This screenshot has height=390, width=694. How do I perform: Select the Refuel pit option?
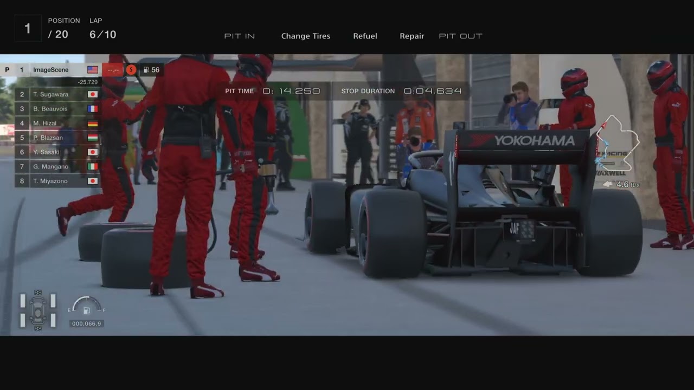click(365, 36)
